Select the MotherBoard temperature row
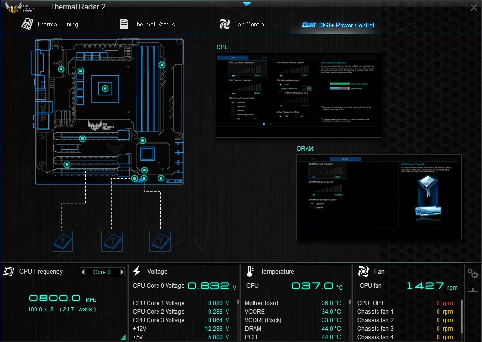This screenshot has height=342, width=482. [x=293, y=303]
